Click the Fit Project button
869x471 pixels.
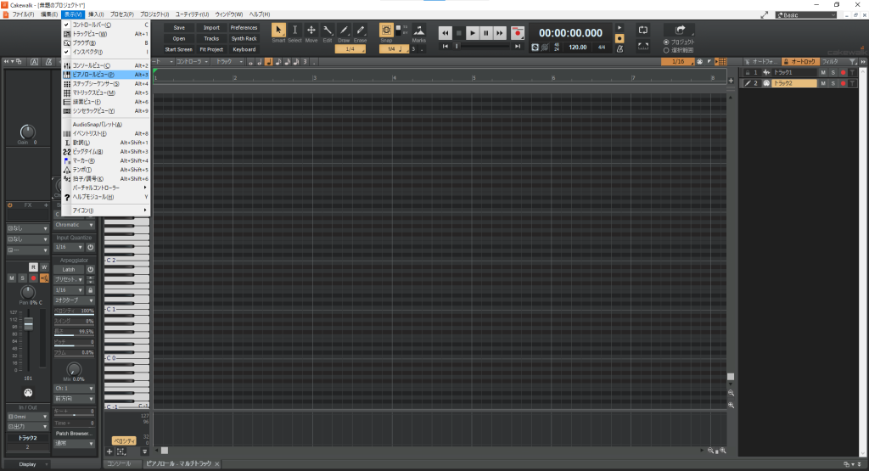pyautogui.click(x=211, y=49)
